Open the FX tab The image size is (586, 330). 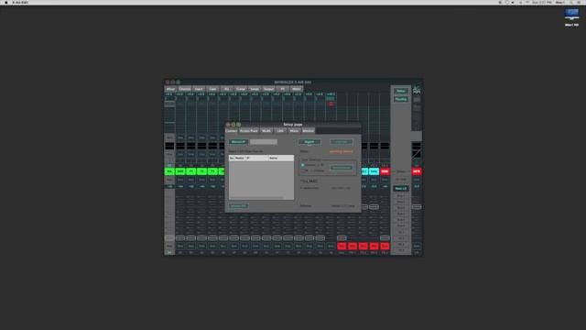pyautogui.click(x=283, y=89)
